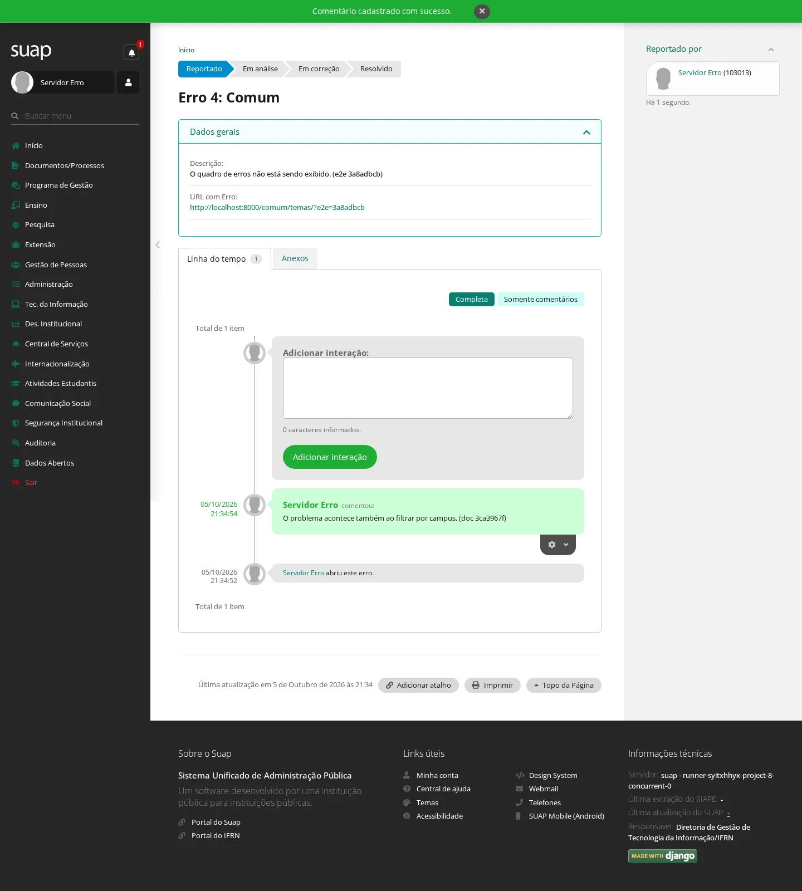
Task: Collapse the Dados gerais panel
Action: (x=586, y=133)
